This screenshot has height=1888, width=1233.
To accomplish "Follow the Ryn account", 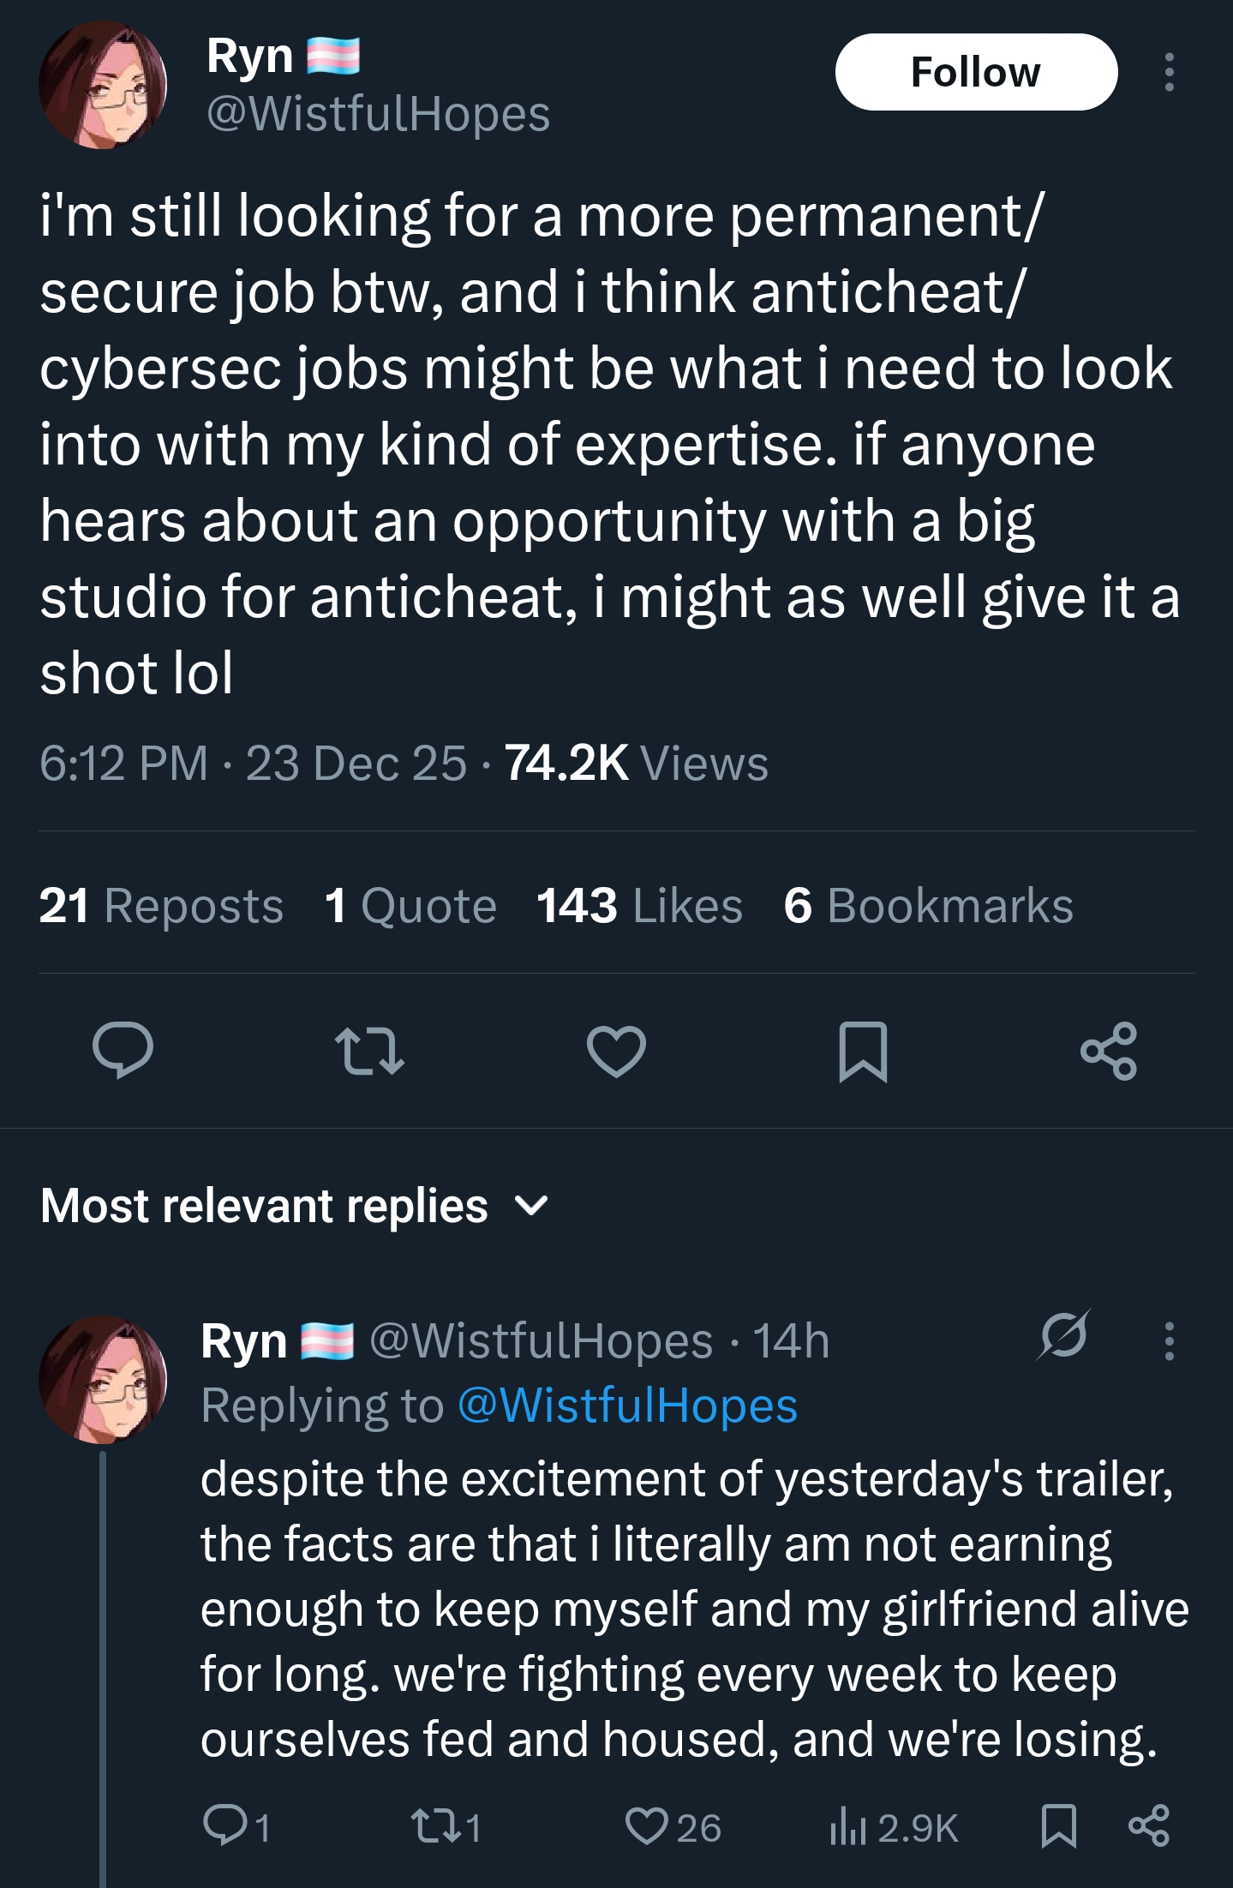I will [x=976, y=72].
